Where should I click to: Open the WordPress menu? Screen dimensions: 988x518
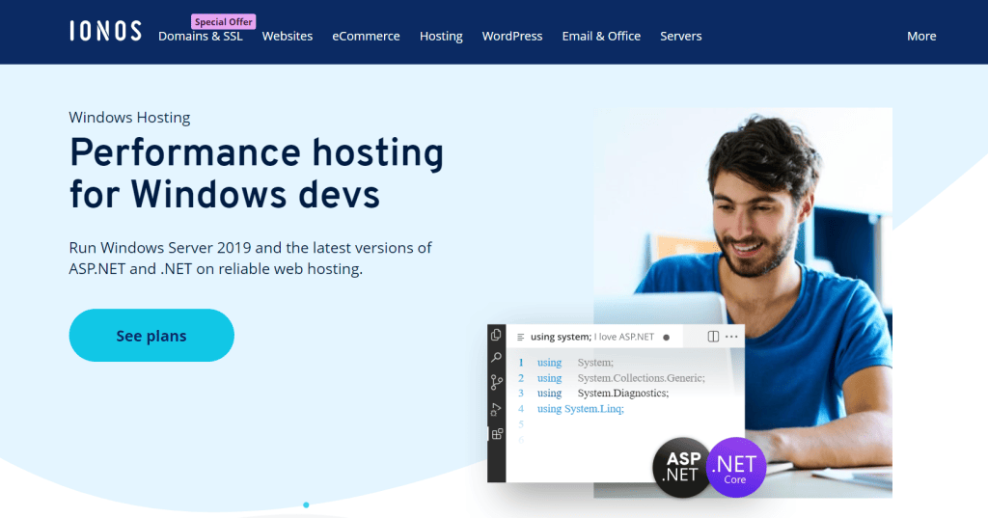(512, 36)
